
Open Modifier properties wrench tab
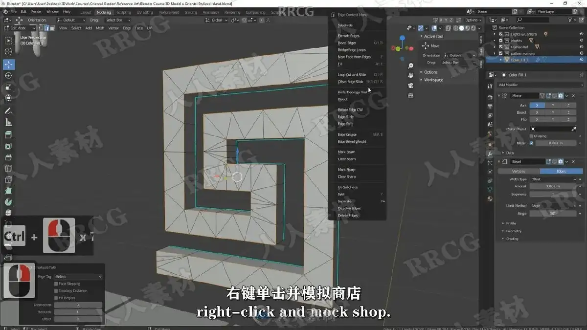(x=490, y=154)
